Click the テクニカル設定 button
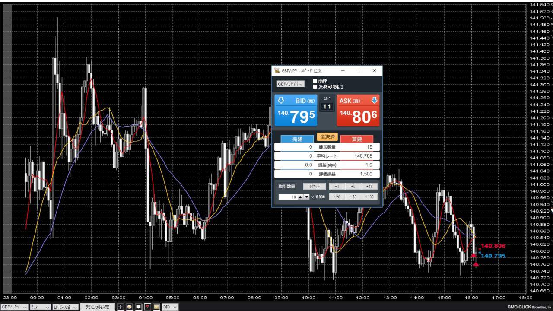The height and width of the screenshot is (311, 553). 98,307
